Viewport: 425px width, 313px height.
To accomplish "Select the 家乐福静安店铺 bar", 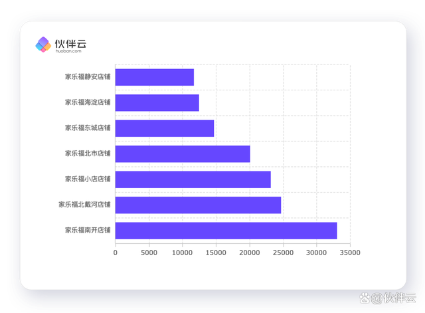I will pyautogui.click(x=155, y=77).
